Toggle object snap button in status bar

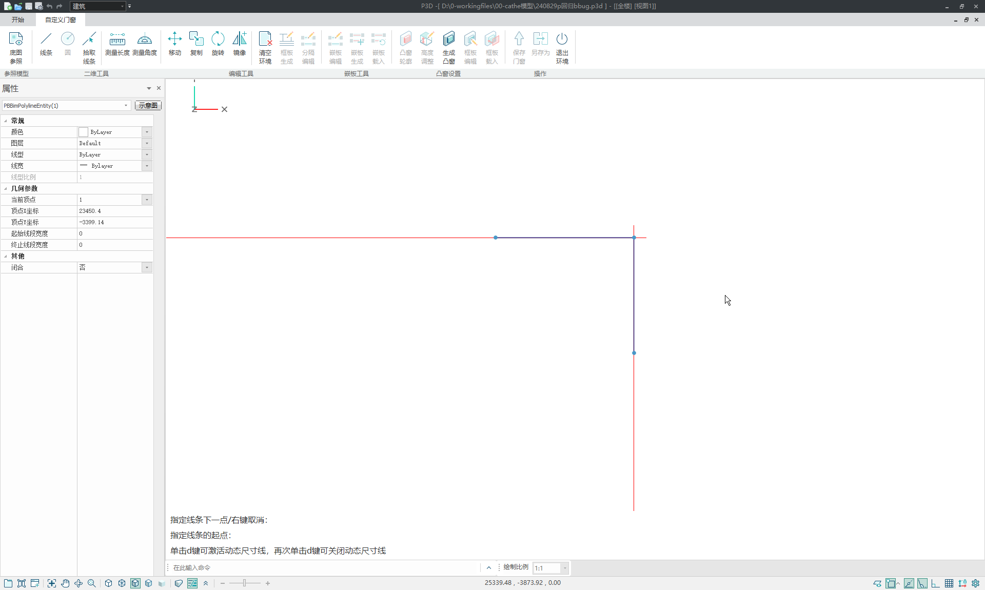(x=891, y=583)
